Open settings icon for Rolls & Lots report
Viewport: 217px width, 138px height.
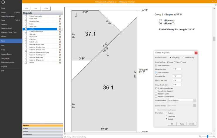tap(60, 42)
